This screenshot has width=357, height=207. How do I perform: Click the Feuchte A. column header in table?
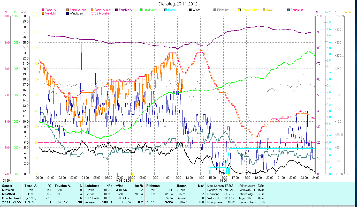pos(63,186)
